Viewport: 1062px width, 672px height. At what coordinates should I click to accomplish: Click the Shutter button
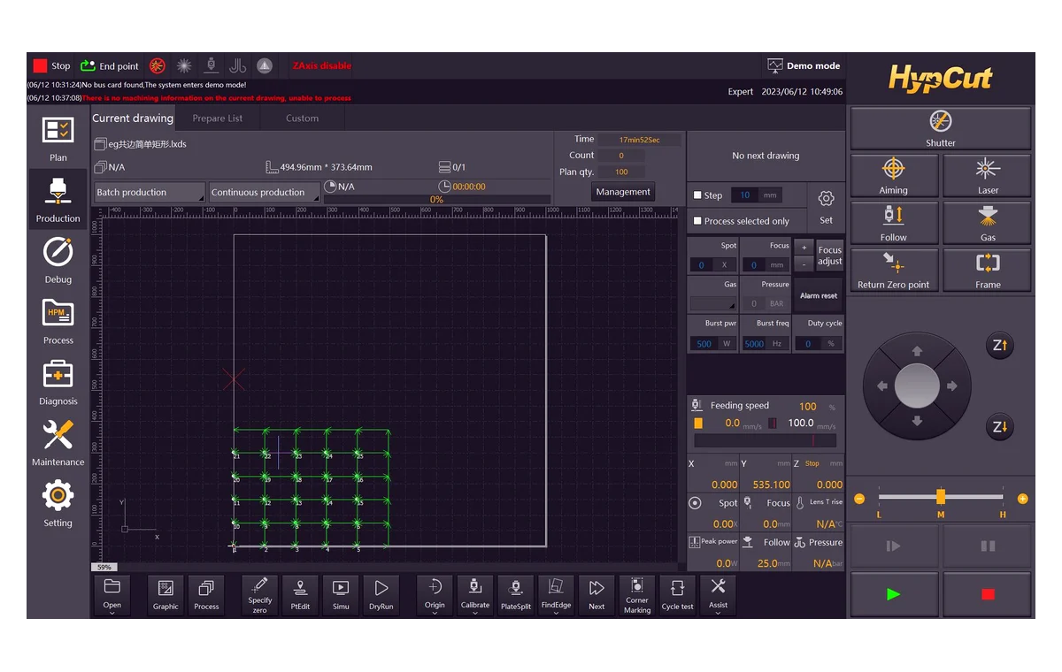pyautogui.click(x=941, y=128)
